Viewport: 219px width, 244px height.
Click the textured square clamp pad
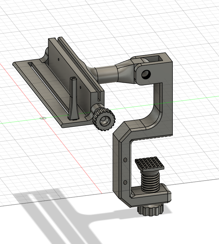150,163
